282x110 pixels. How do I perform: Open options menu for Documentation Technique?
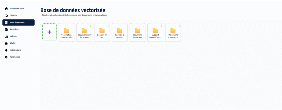pos(90,26)
